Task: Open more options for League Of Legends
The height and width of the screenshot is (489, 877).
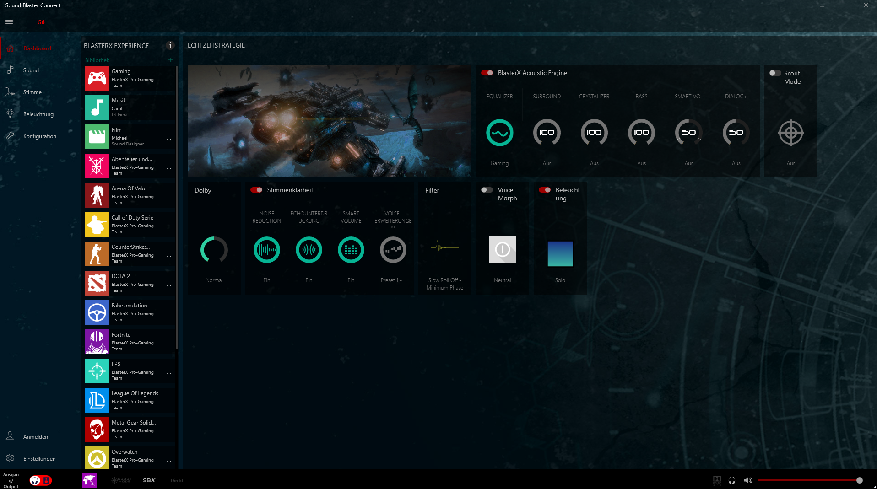Action: pyautogui.click(x=170, y=403)
